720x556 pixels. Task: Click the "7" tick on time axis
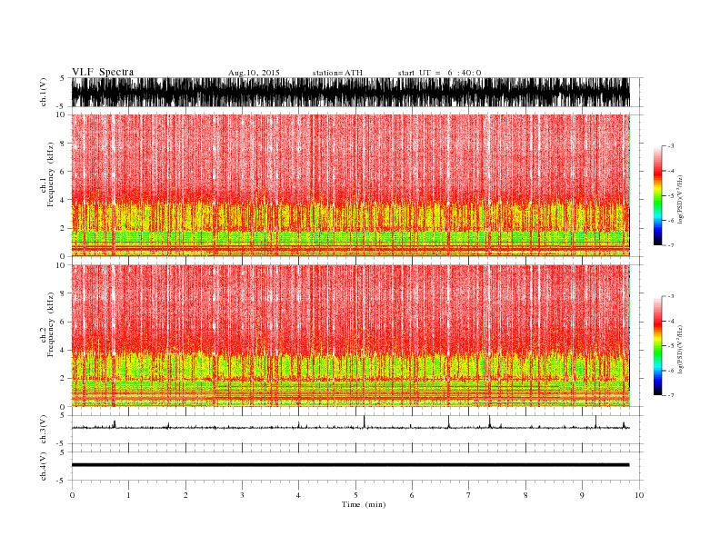469,495
